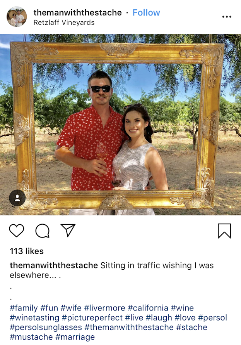241x345 pixels.
Task: Open the #livermore hashtag
Action: (x=104, y=308)
